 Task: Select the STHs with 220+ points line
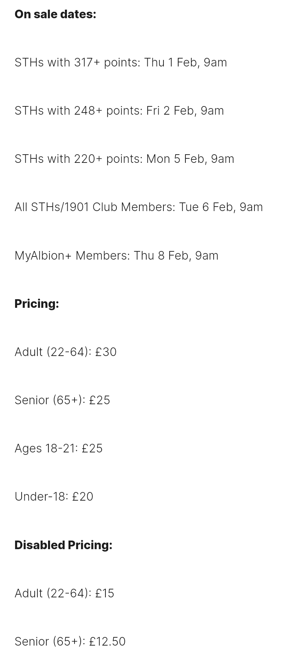click(x=124, y=159)
